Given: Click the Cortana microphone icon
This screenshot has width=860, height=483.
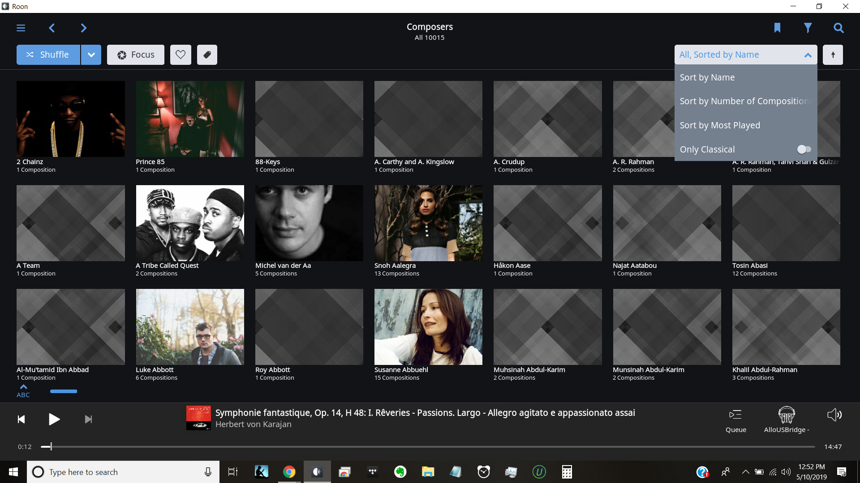Looking at the screenshot, I should coord(208,472).
